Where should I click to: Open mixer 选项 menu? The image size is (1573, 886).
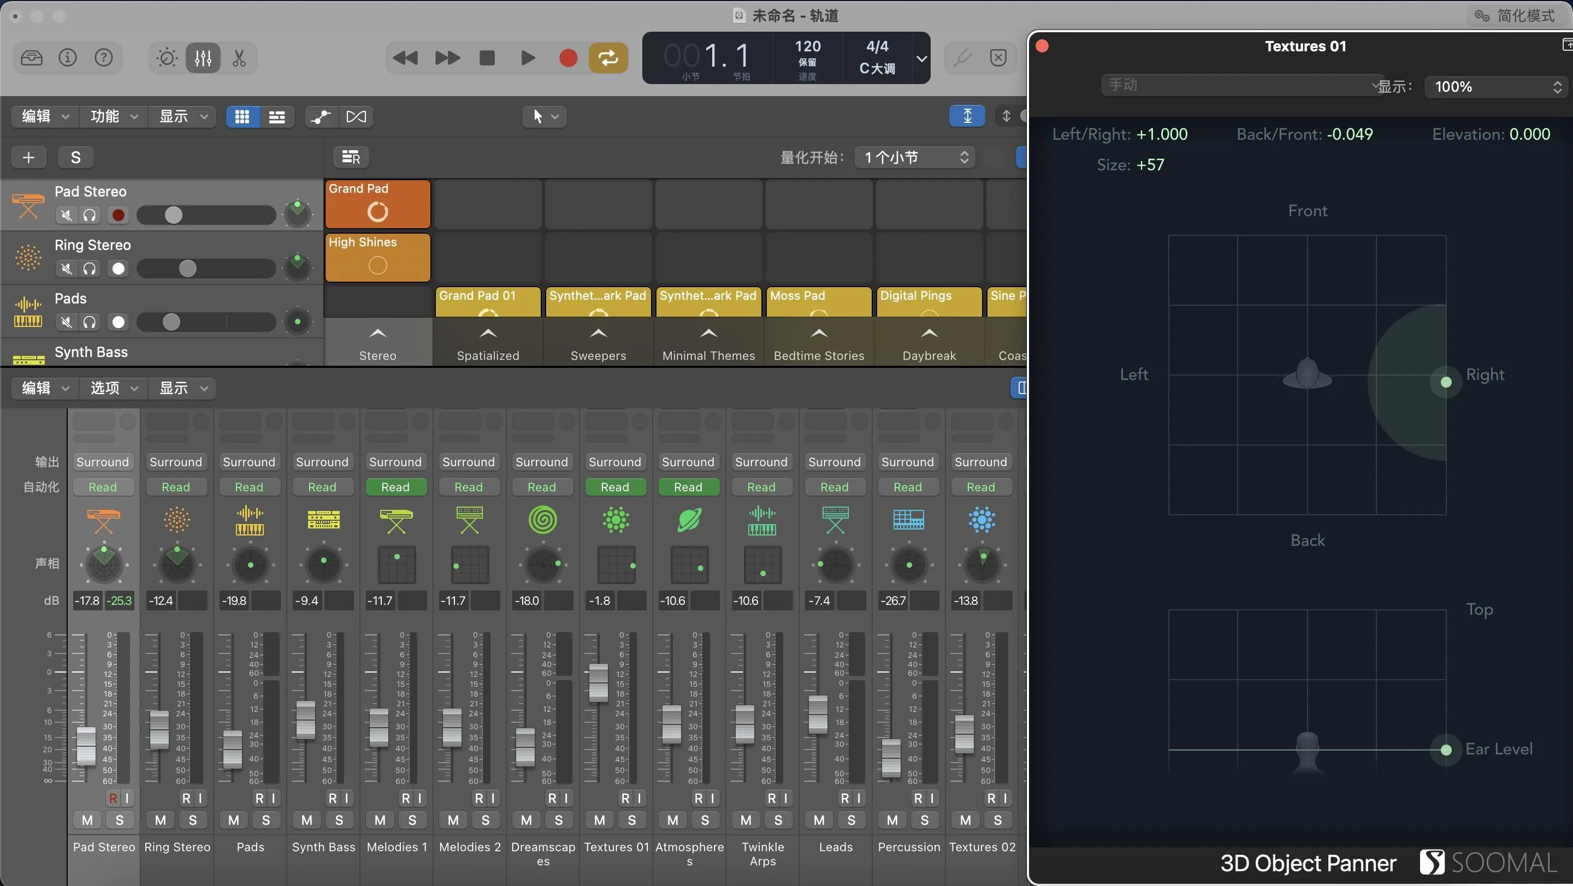pyautogui.click(x=114, y=388)
